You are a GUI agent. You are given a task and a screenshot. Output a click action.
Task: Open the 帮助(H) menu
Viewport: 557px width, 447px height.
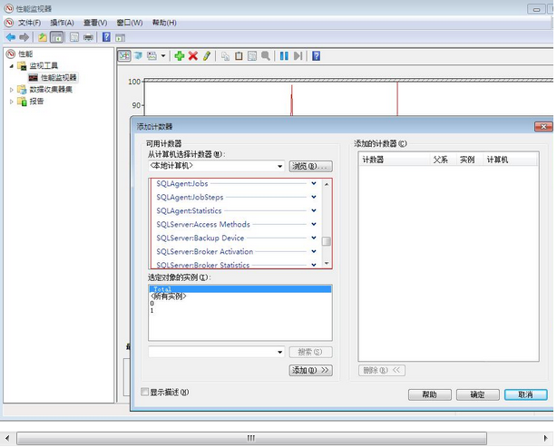[164, 23]
